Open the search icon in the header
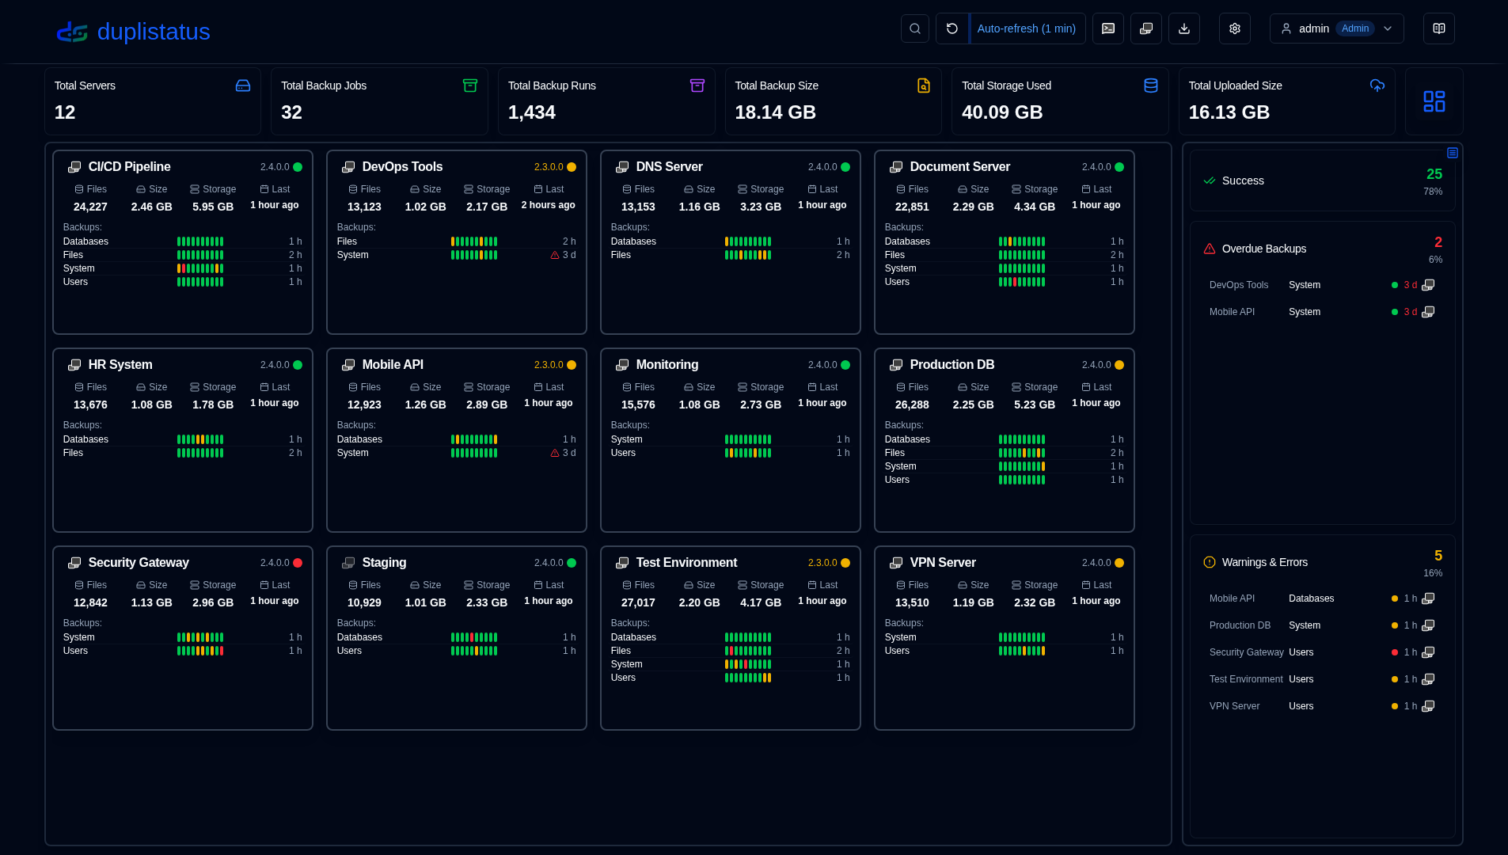 pos(914,28)
